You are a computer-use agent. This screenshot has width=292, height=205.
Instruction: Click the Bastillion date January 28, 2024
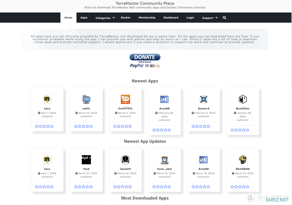click(243, 115)
